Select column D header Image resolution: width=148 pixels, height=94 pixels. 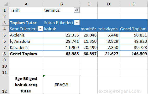tap(108, 4)
